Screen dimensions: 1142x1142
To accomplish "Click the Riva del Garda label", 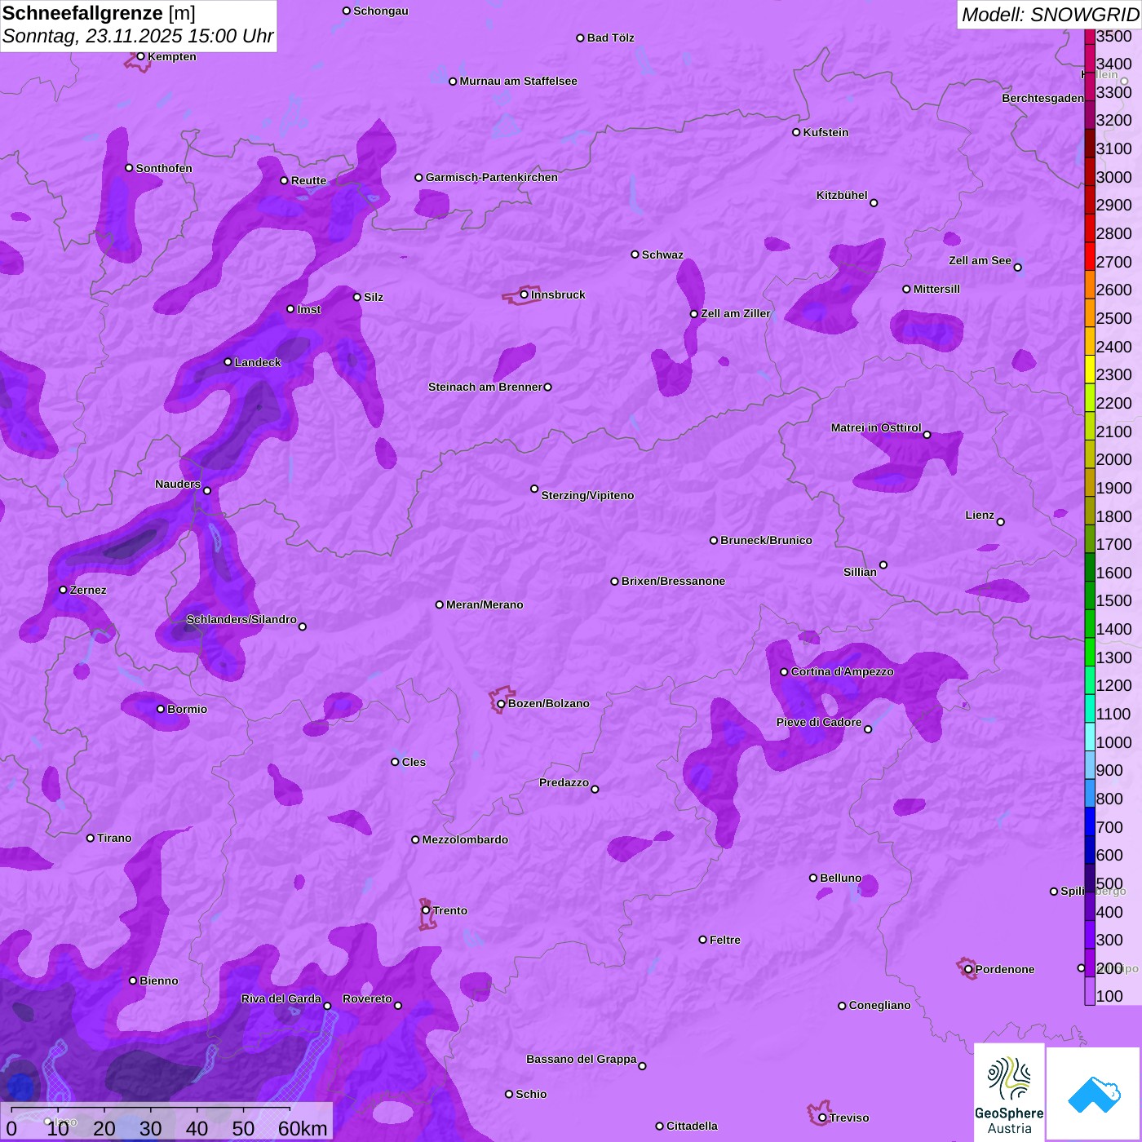I will pos(281,998).
